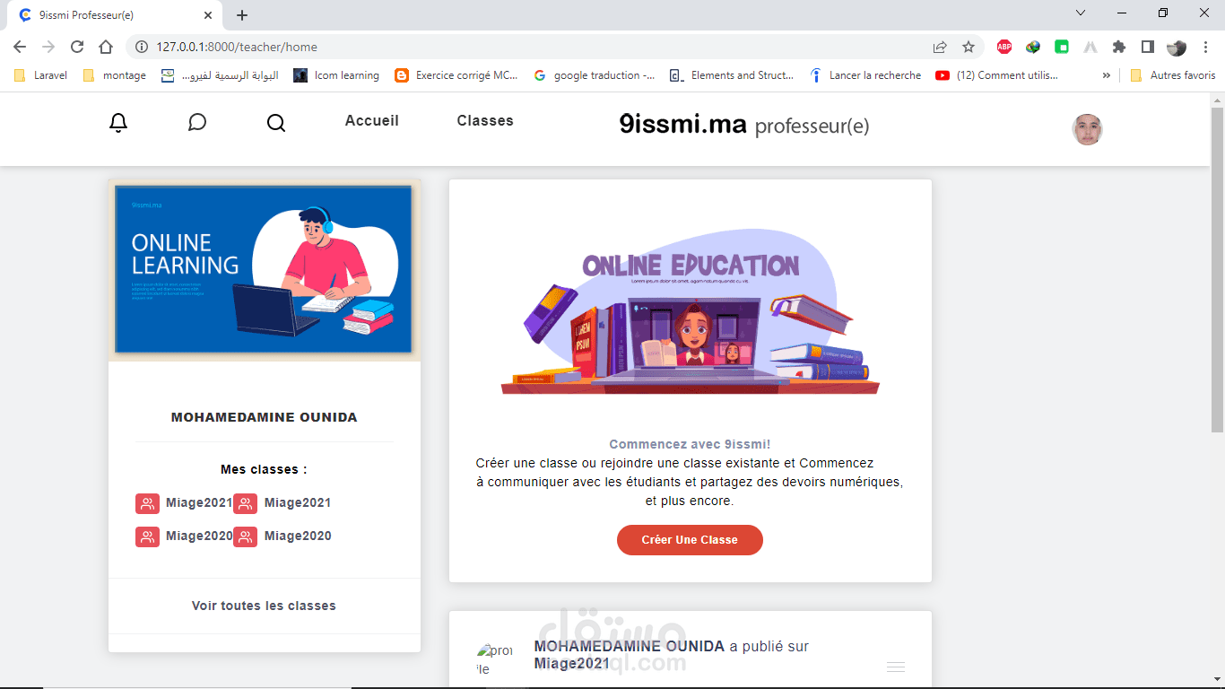Click the Créer Une Classe button
Screen dimensions: 1225x689
click(690, 540)
